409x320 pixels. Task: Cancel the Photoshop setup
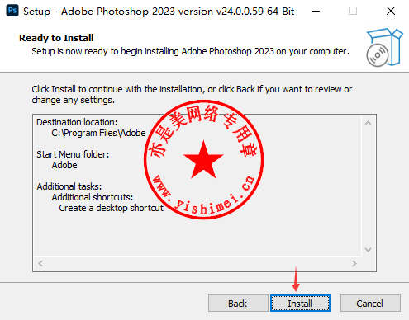point(370,304)
